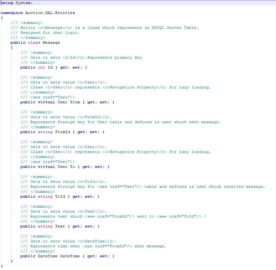Click comment 'Gets or sets value <c>Text</c>'

click(x=64, y=211)
